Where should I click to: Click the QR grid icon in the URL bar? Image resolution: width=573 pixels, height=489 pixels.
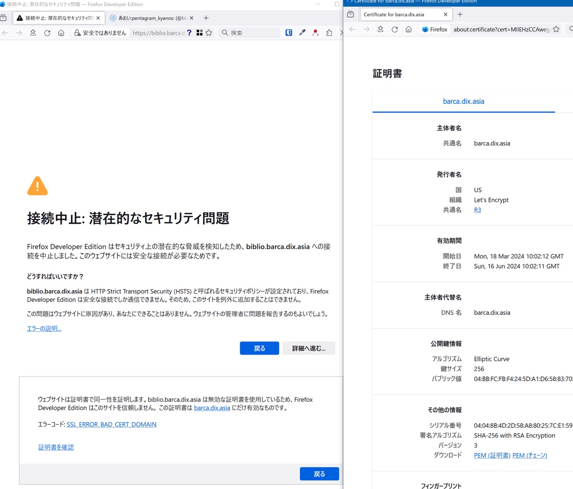[200, 33]
